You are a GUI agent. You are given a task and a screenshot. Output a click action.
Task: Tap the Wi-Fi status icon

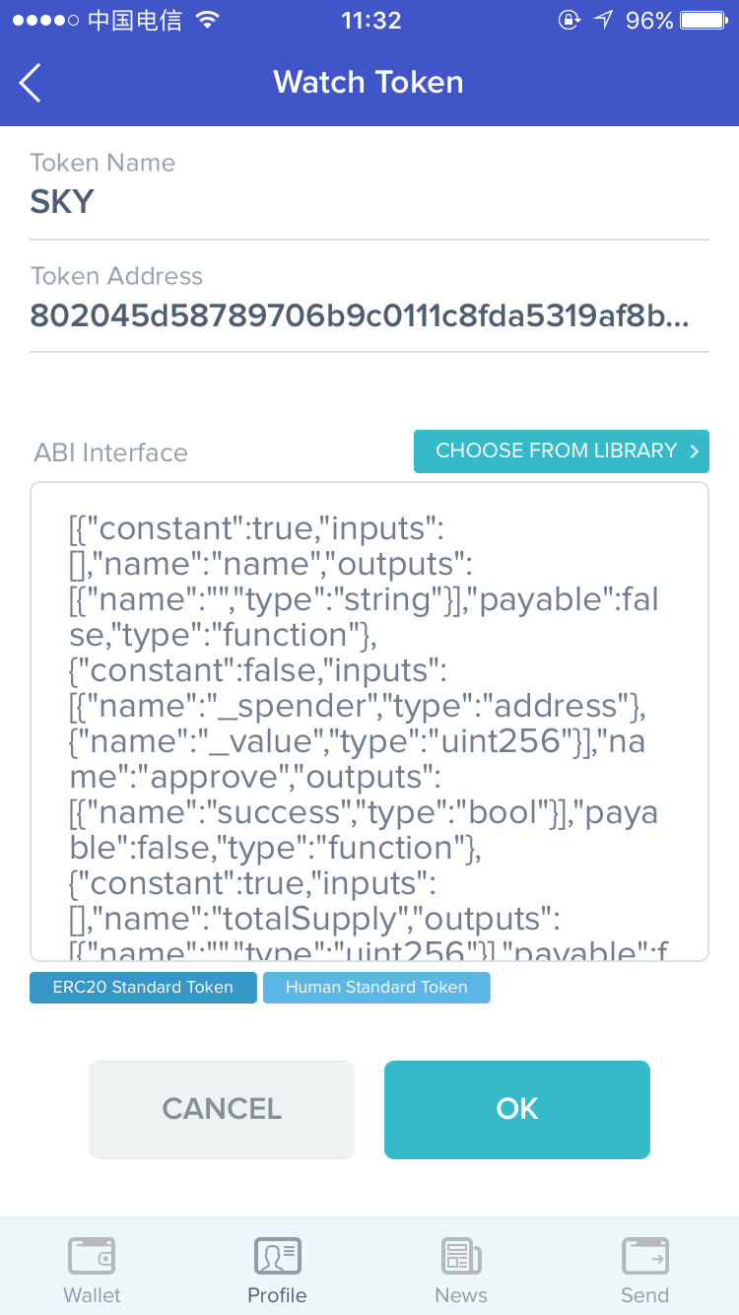pyautogui.click(x=207, y=20)
